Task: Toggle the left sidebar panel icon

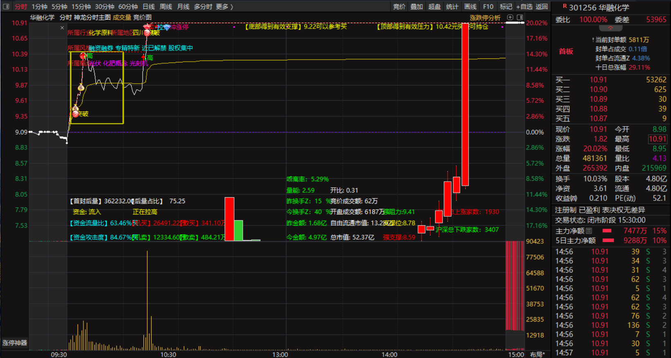Action: pyautogui.click(x=6, y=7)
